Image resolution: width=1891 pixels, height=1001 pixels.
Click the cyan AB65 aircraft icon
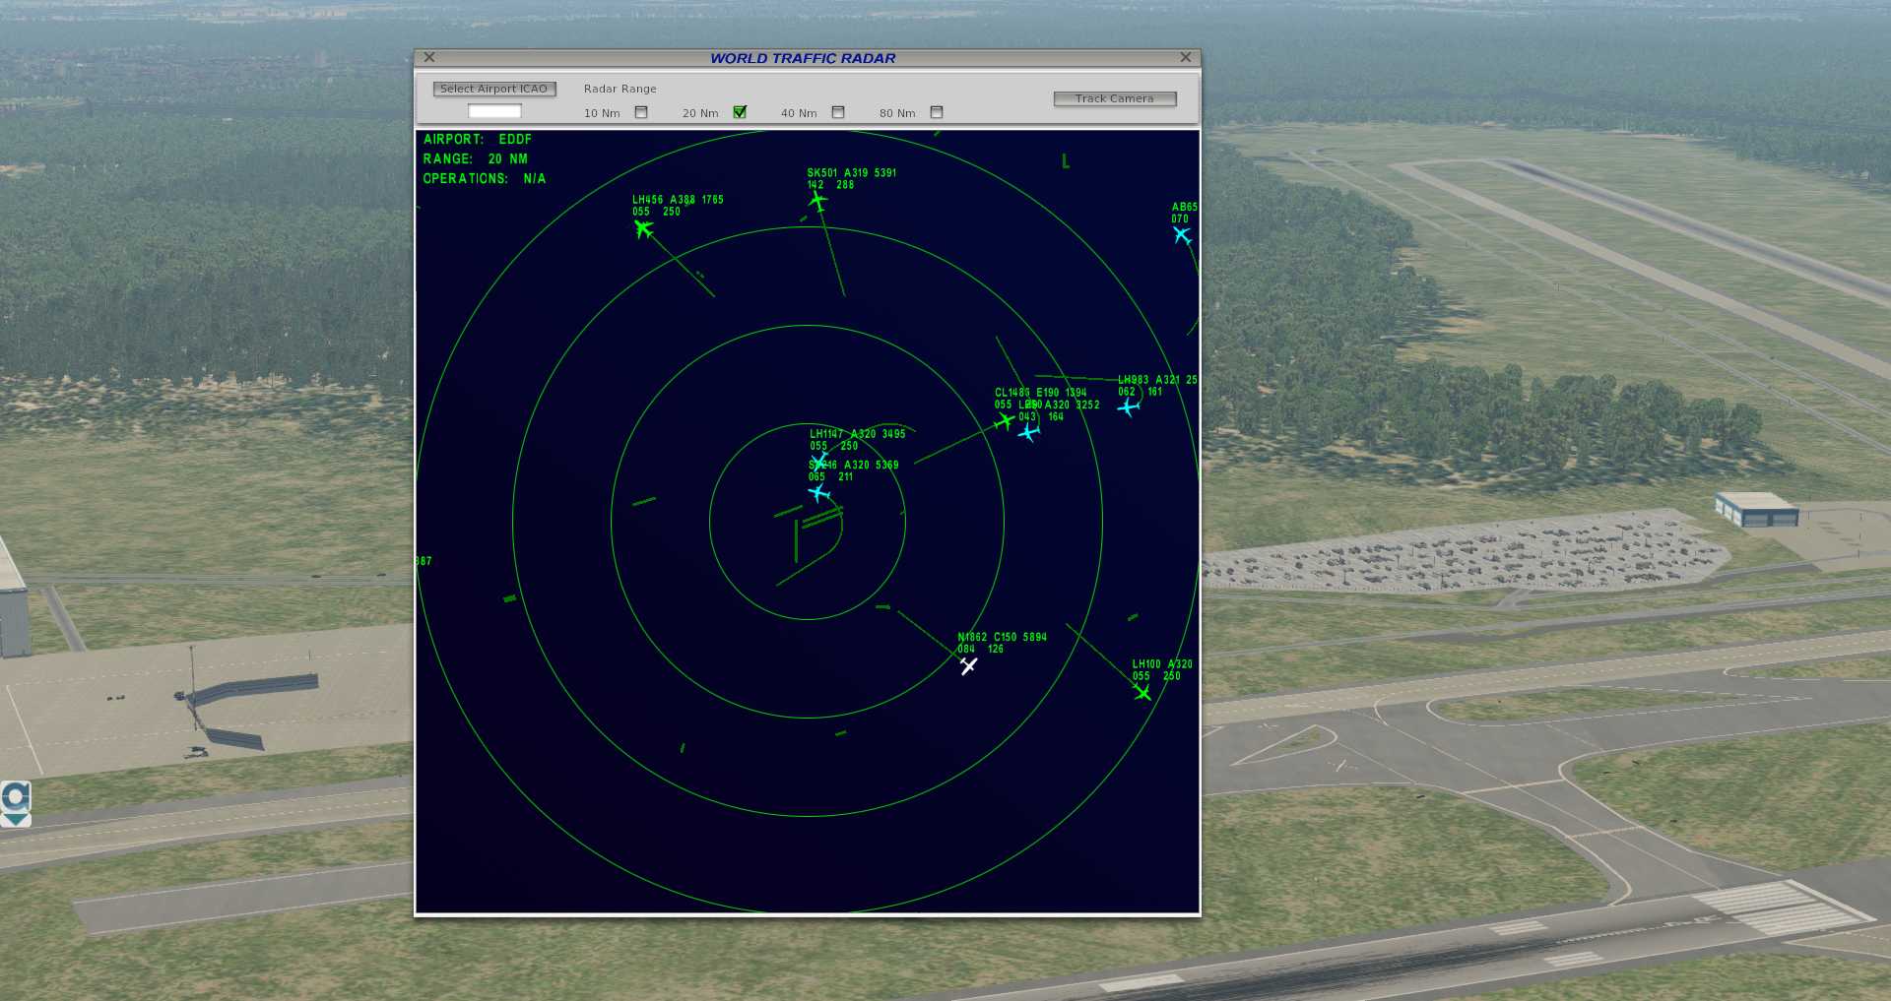pyautogui.click(x=1182, y=235)
